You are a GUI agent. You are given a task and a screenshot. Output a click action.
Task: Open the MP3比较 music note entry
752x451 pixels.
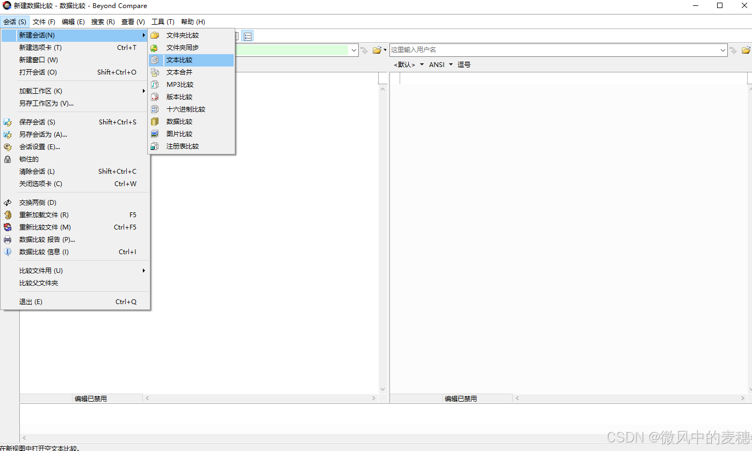pos(155,85)
